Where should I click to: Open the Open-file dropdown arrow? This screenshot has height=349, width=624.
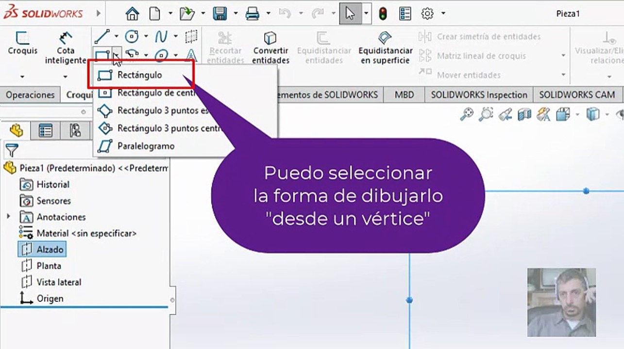coord(203,14)
